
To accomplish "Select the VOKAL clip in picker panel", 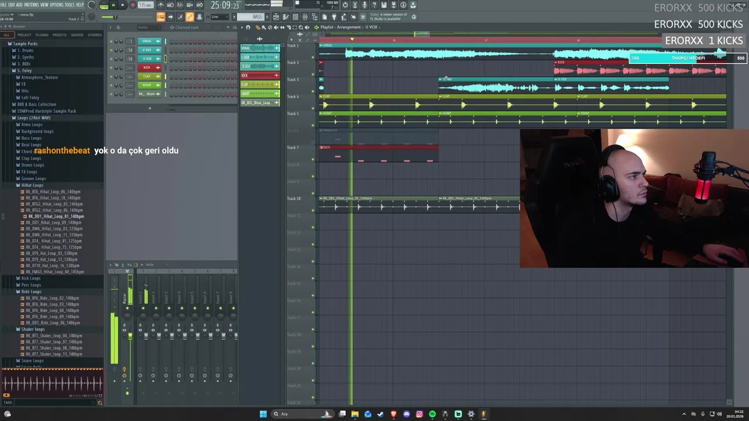I will 260,48.
